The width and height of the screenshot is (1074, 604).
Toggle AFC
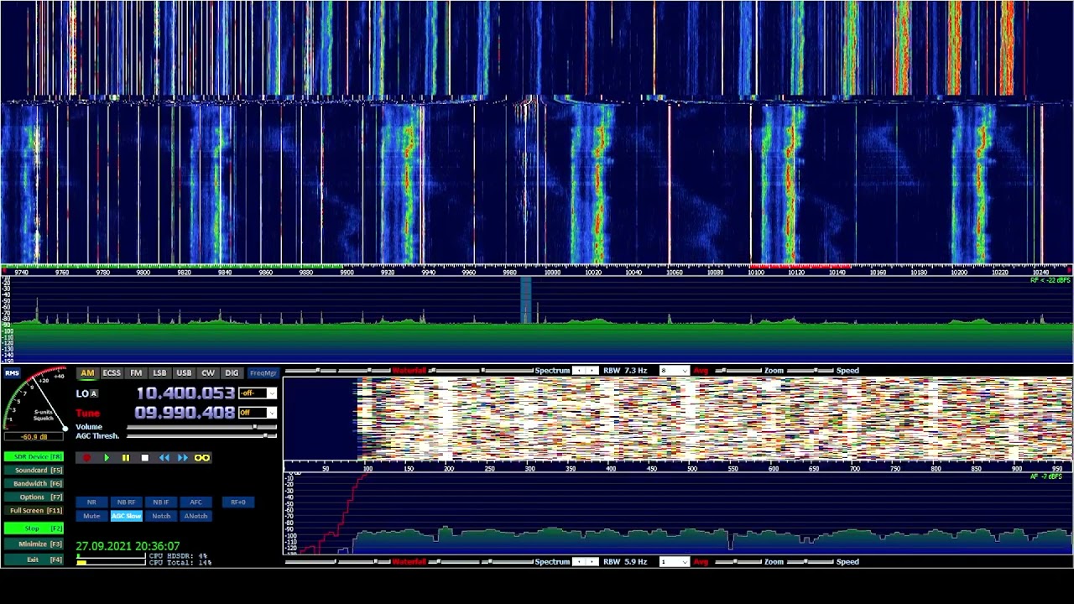point(196,502)
